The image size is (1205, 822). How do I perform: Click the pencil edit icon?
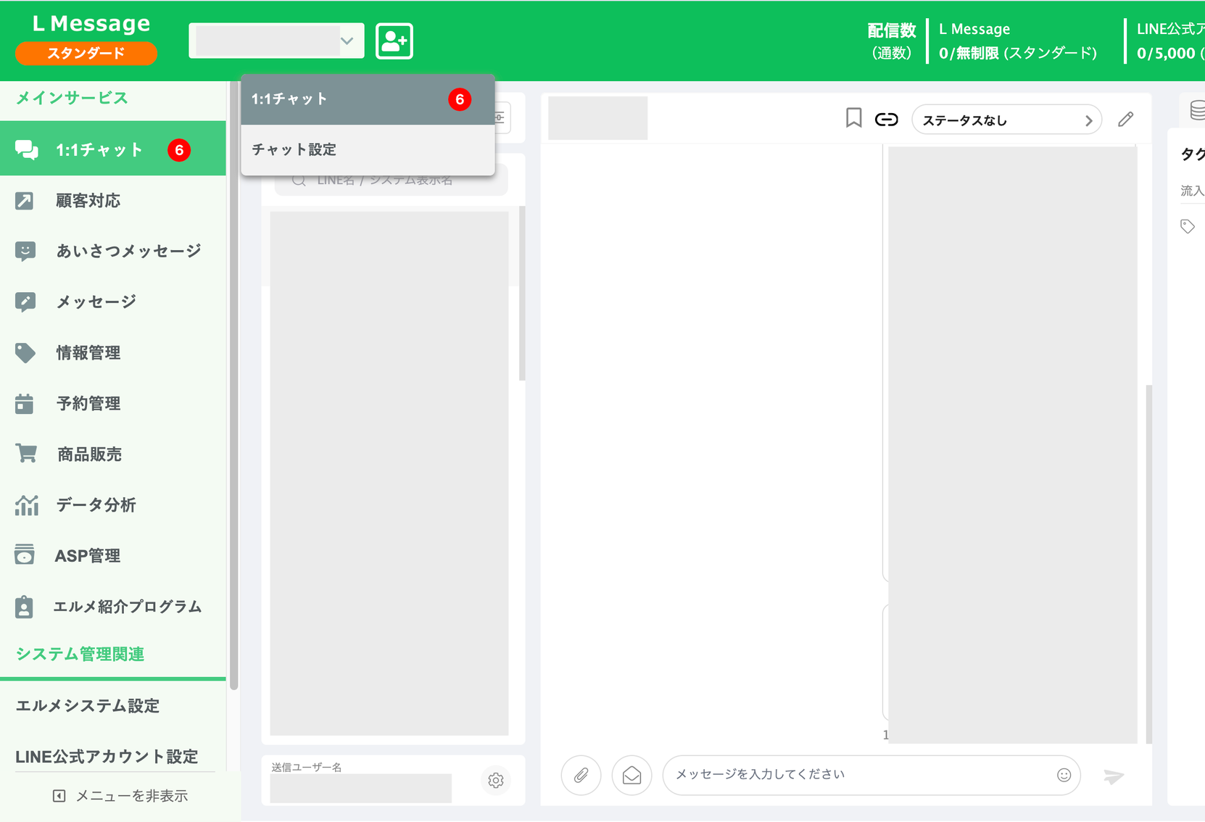1125,120
